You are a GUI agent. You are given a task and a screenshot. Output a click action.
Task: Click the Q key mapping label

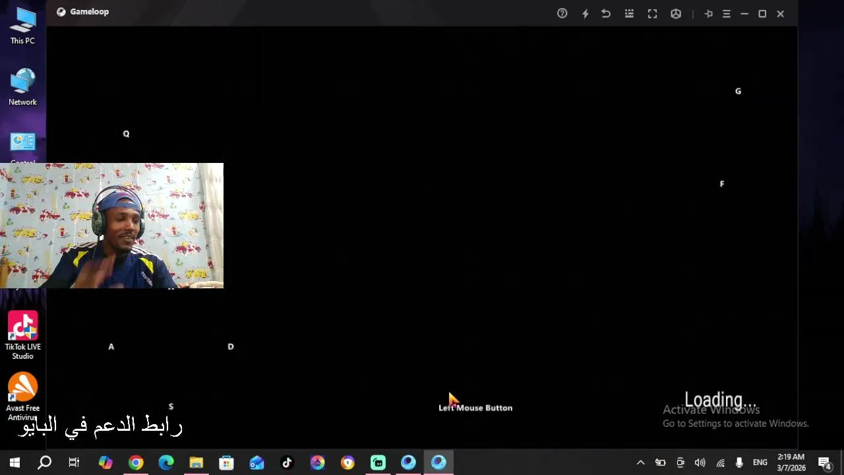click(126, 134)
